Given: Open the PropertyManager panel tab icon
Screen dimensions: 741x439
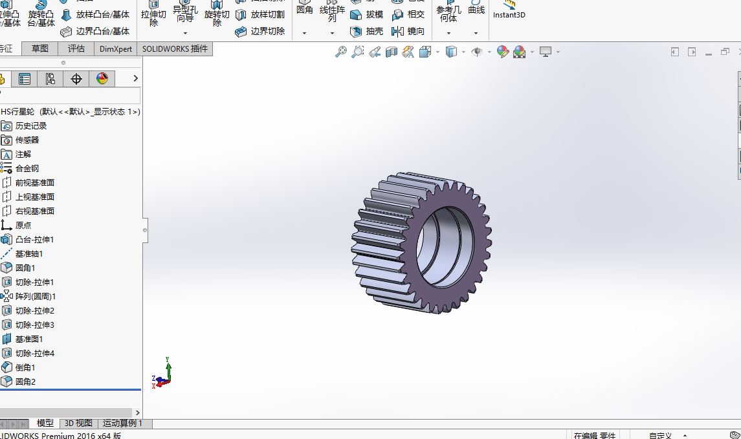Looking at the screenshot, I should pyautogui.click(x=25, y=79).
